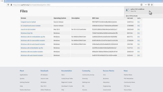Open About footer heading
This screenshot has width=163, height=92.
coord(22,71)
